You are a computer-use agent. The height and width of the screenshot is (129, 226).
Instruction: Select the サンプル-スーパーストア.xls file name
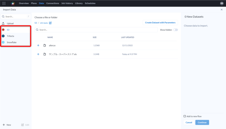click(x=63, y=54)
